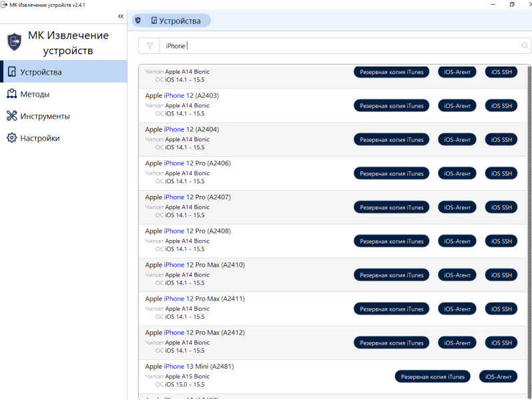Focus the search field containing iPhone

[x=340, y=46]
